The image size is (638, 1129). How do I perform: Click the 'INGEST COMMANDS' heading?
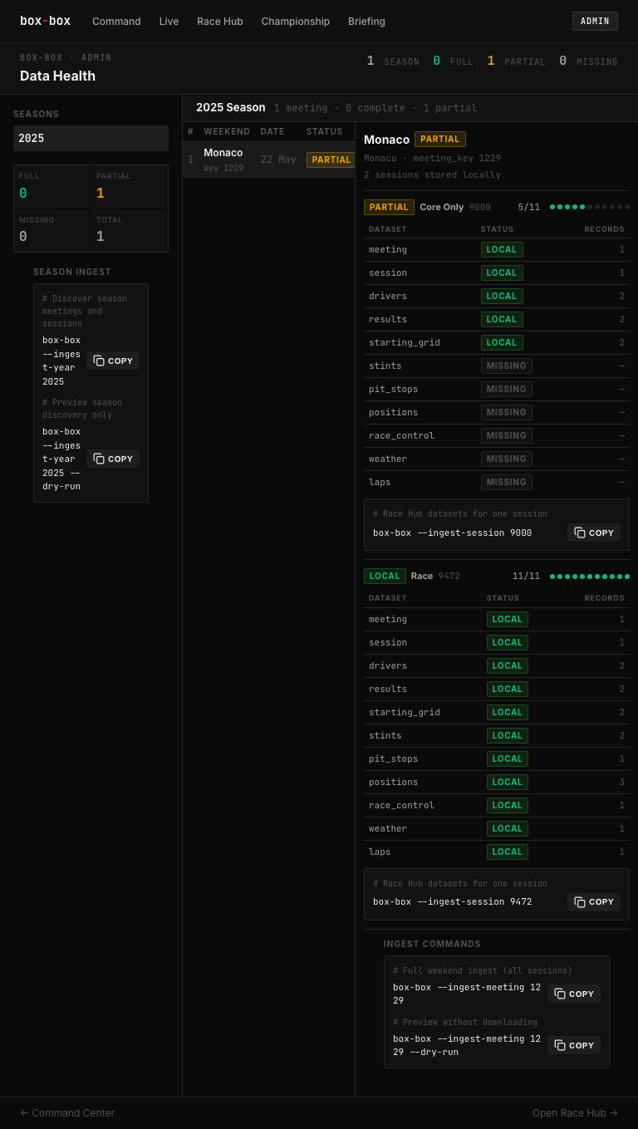[x=432, y=944]
